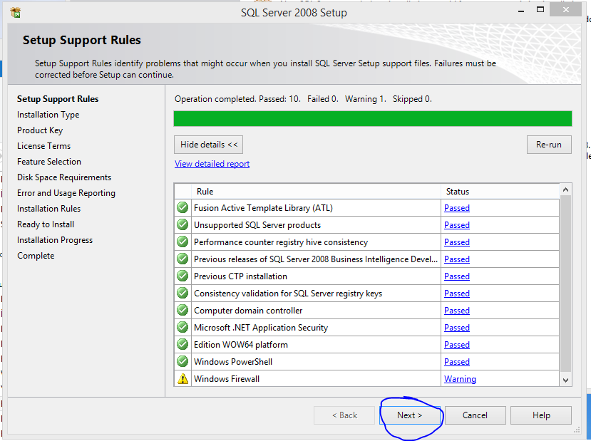Open Passed status for Performance counter registry hive
The width and height of the screenshot is (591, 441).
[x=457, y=242]
